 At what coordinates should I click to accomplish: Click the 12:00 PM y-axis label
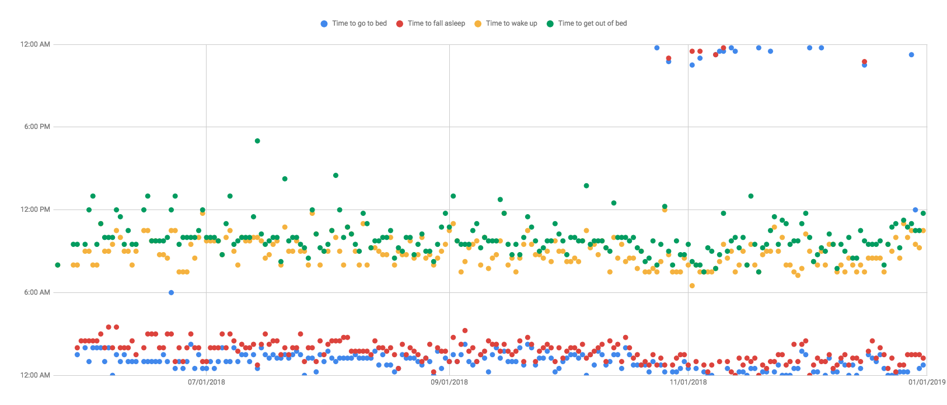coord(35,210)
